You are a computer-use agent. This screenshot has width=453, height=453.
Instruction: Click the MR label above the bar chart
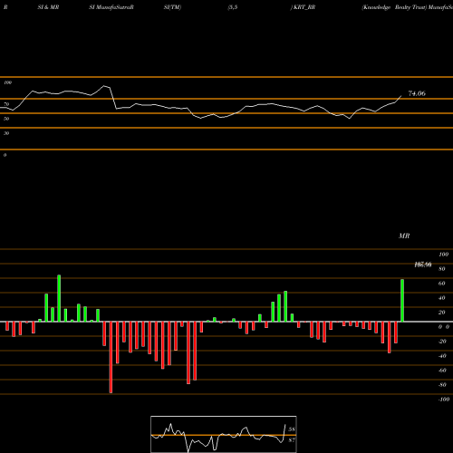(404, 236)
